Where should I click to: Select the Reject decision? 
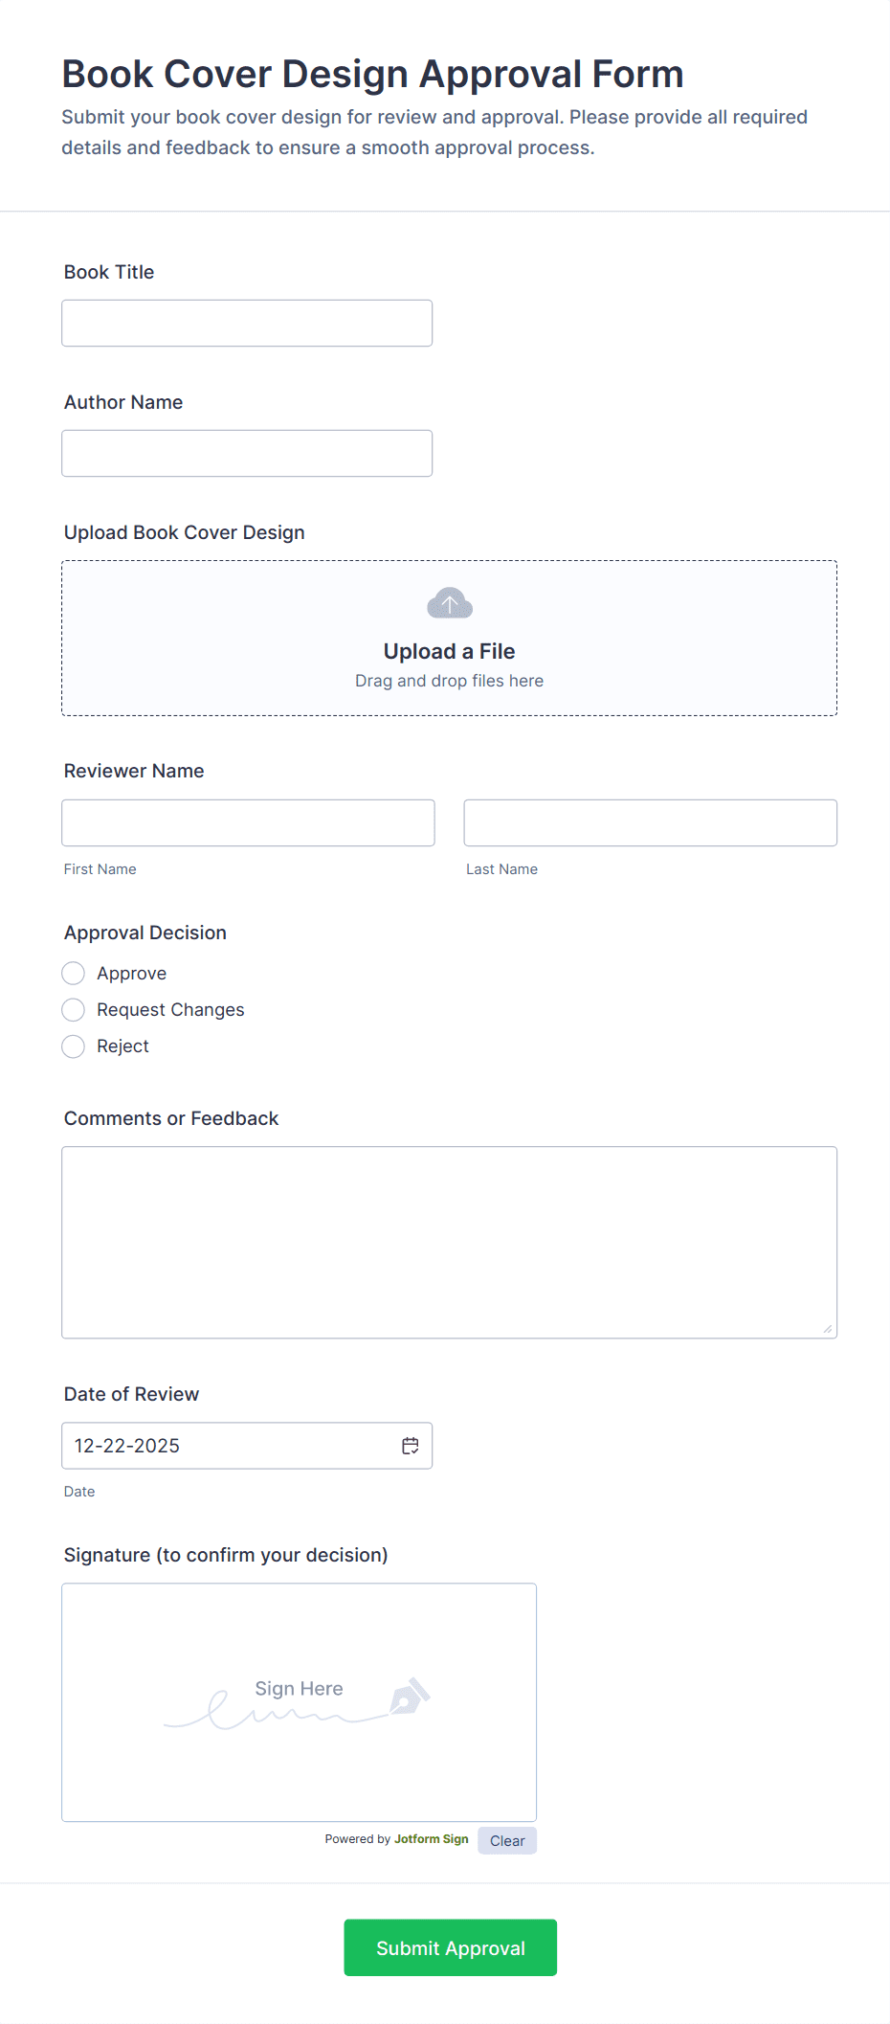tap(73, 1046)
